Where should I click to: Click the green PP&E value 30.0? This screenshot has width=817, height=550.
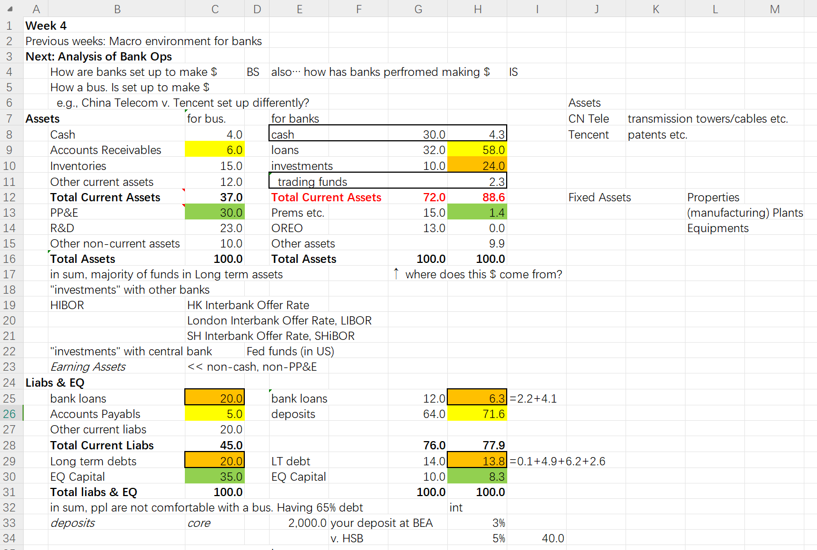click(215, 213)
